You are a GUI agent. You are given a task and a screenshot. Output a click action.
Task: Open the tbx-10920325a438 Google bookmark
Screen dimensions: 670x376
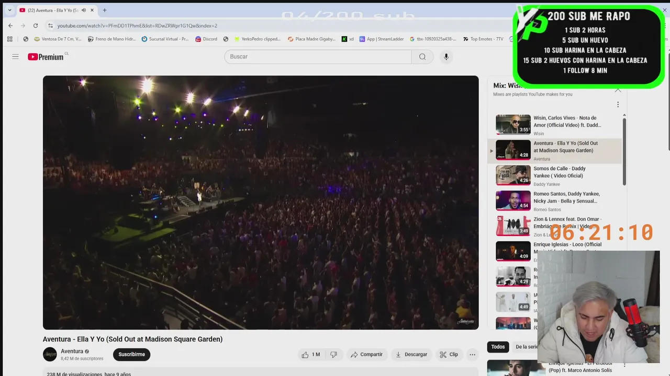[x=433, y=39]
